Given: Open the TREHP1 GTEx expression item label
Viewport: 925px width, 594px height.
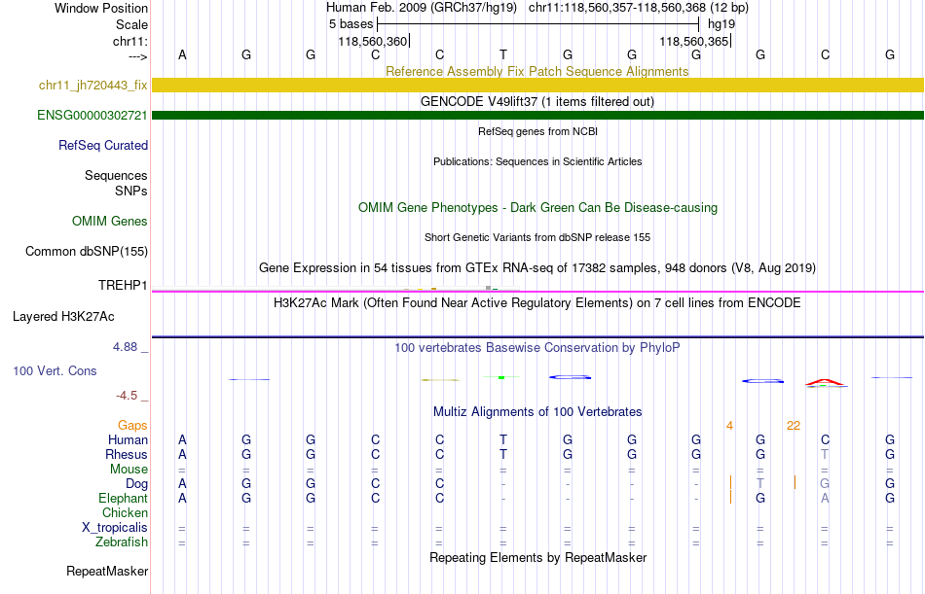Looking at the screenshot, I should (x=123, y=285).
